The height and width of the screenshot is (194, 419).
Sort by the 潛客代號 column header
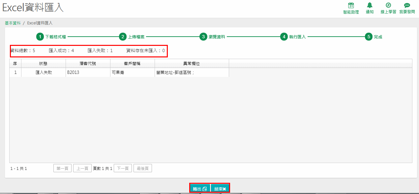tap(88, 64)
